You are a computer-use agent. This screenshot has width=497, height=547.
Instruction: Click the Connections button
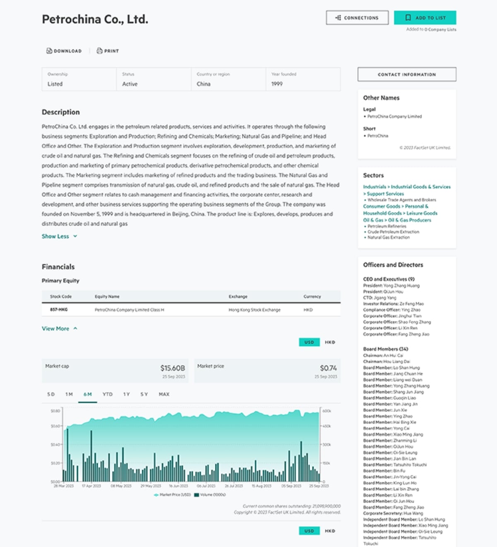(357, 18)
